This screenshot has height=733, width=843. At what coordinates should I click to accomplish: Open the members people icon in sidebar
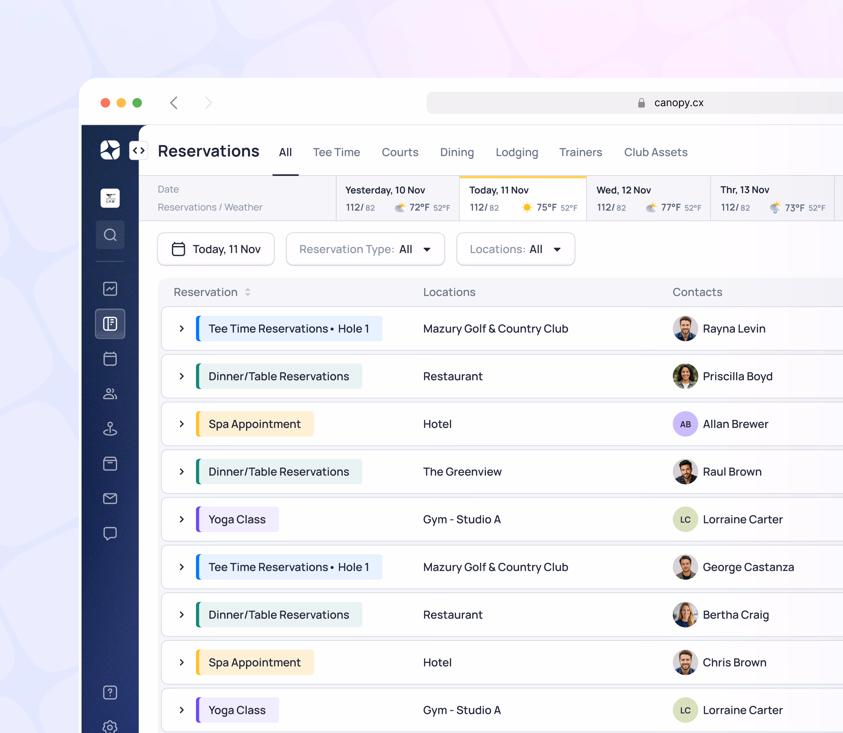[110, 393]
